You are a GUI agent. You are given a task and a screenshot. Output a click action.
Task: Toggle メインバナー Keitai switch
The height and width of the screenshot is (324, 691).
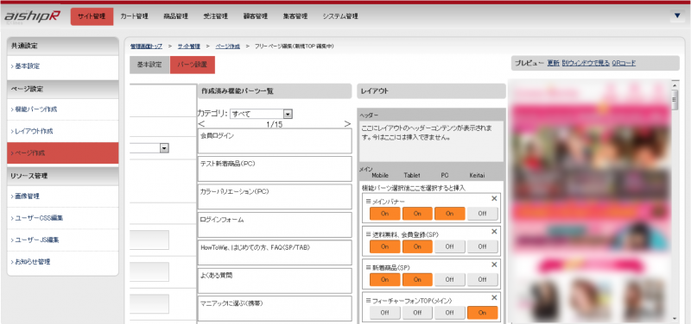(483, 214)
